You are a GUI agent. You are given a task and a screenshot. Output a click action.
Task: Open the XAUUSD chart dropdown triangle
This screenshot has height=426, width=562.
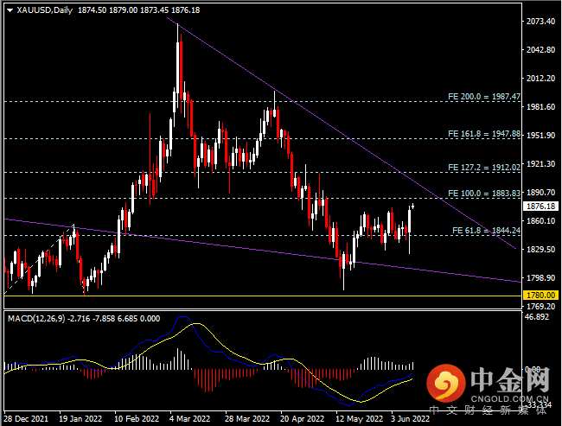click(10, 10)
